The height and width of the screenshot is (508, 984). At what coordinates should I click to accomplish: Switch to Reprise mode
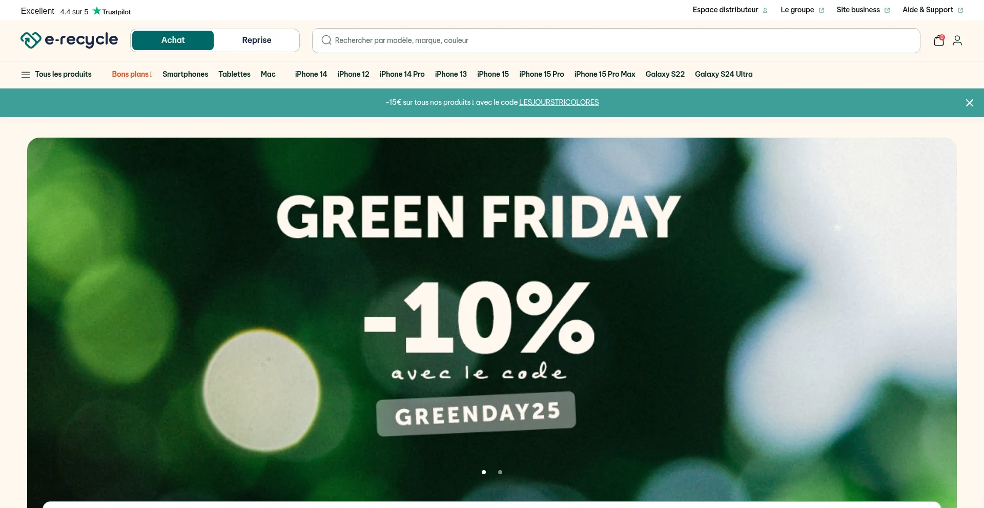point(257,40)
